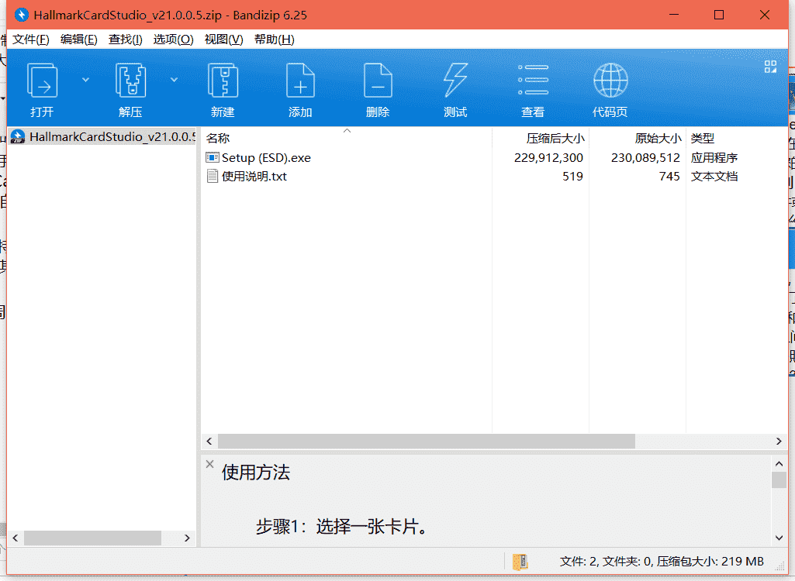
Task: Click comment pane scroll up arrow
Action: [x=779, y=464]
